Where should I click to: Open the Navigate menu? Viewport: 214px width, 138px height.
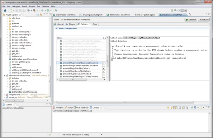coord(16,6)
